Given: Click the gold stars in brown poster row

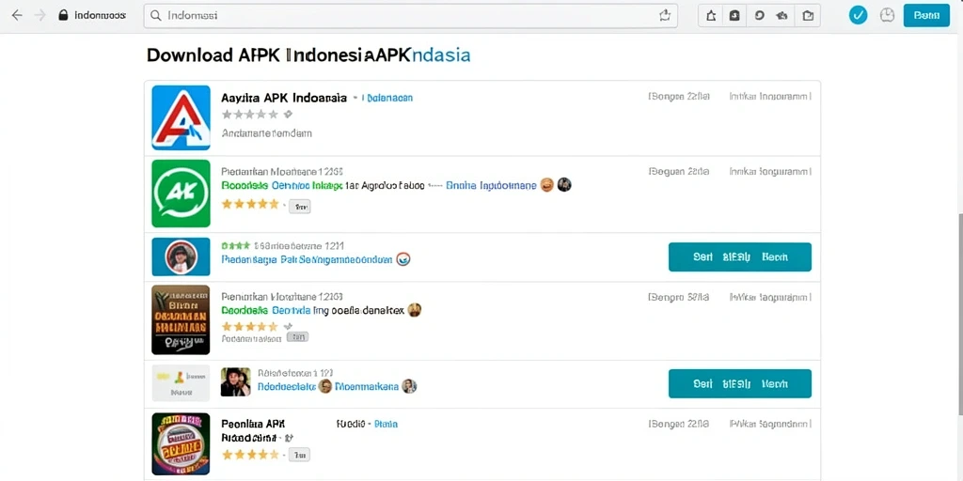Looking at the screenshot, I should [x=250, y=326].
